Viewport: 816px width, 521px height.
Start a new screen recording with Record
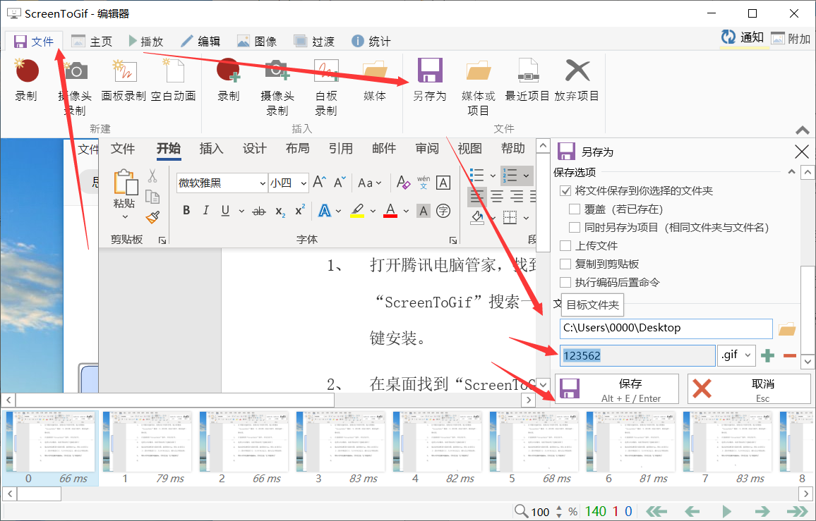27,80
